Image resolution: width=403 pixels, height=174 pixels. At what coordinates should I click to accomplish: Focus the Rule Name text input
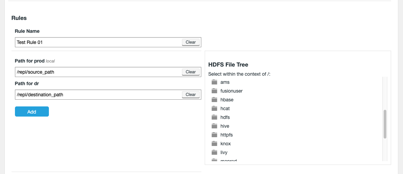pos(98,42)
